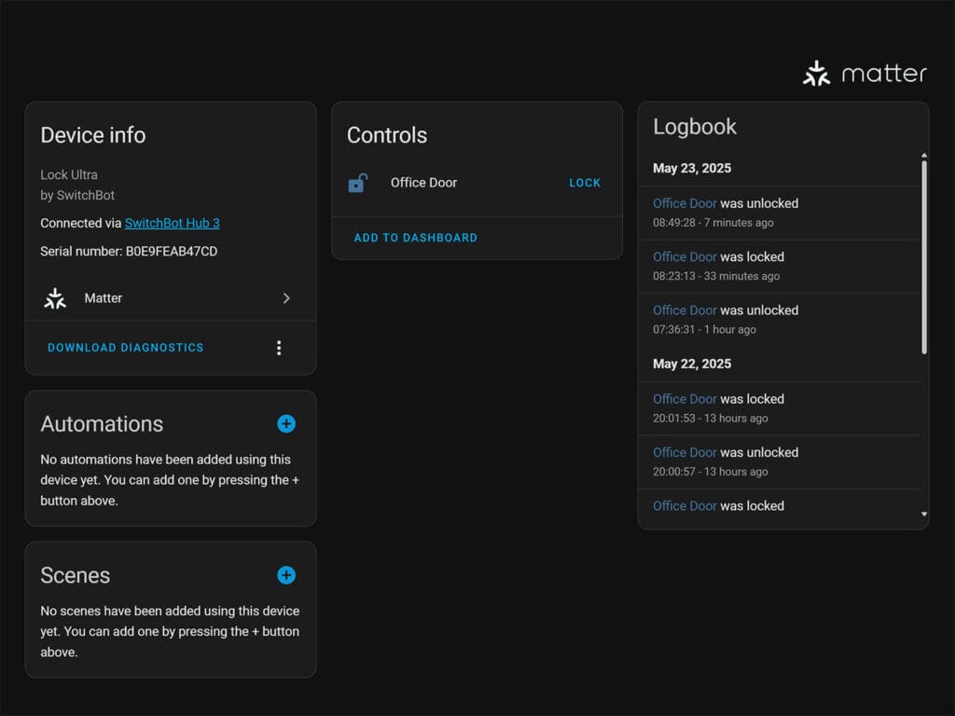Click the '08:23:13 - 33 minutes ago' timestamp
Image resolution: width=955 pixels, height=716 pixels.
(x=716, y=276)
